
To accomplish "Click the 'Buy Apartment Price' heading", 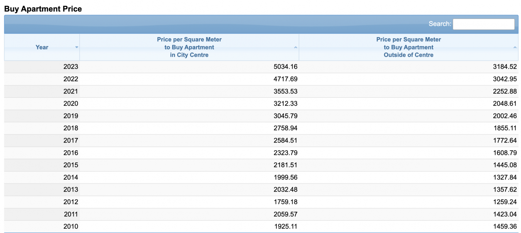I will click(43, 9).
